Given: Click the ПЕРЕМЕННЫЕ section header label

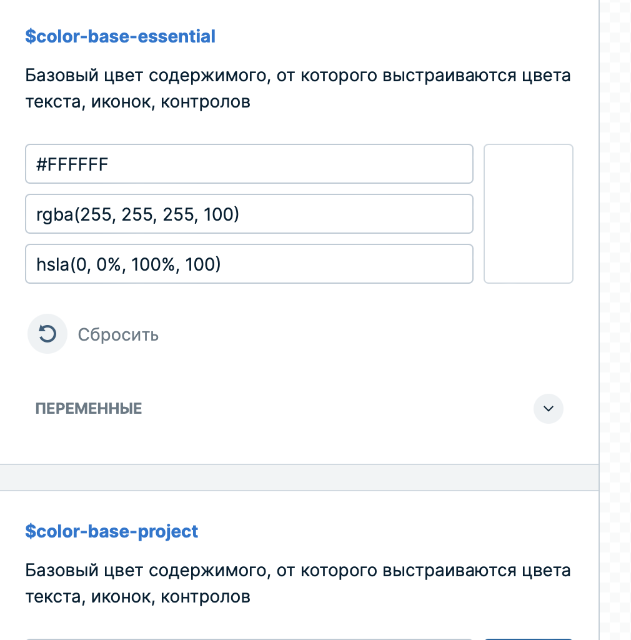Looking at the screenshot, I should (89, 408).
